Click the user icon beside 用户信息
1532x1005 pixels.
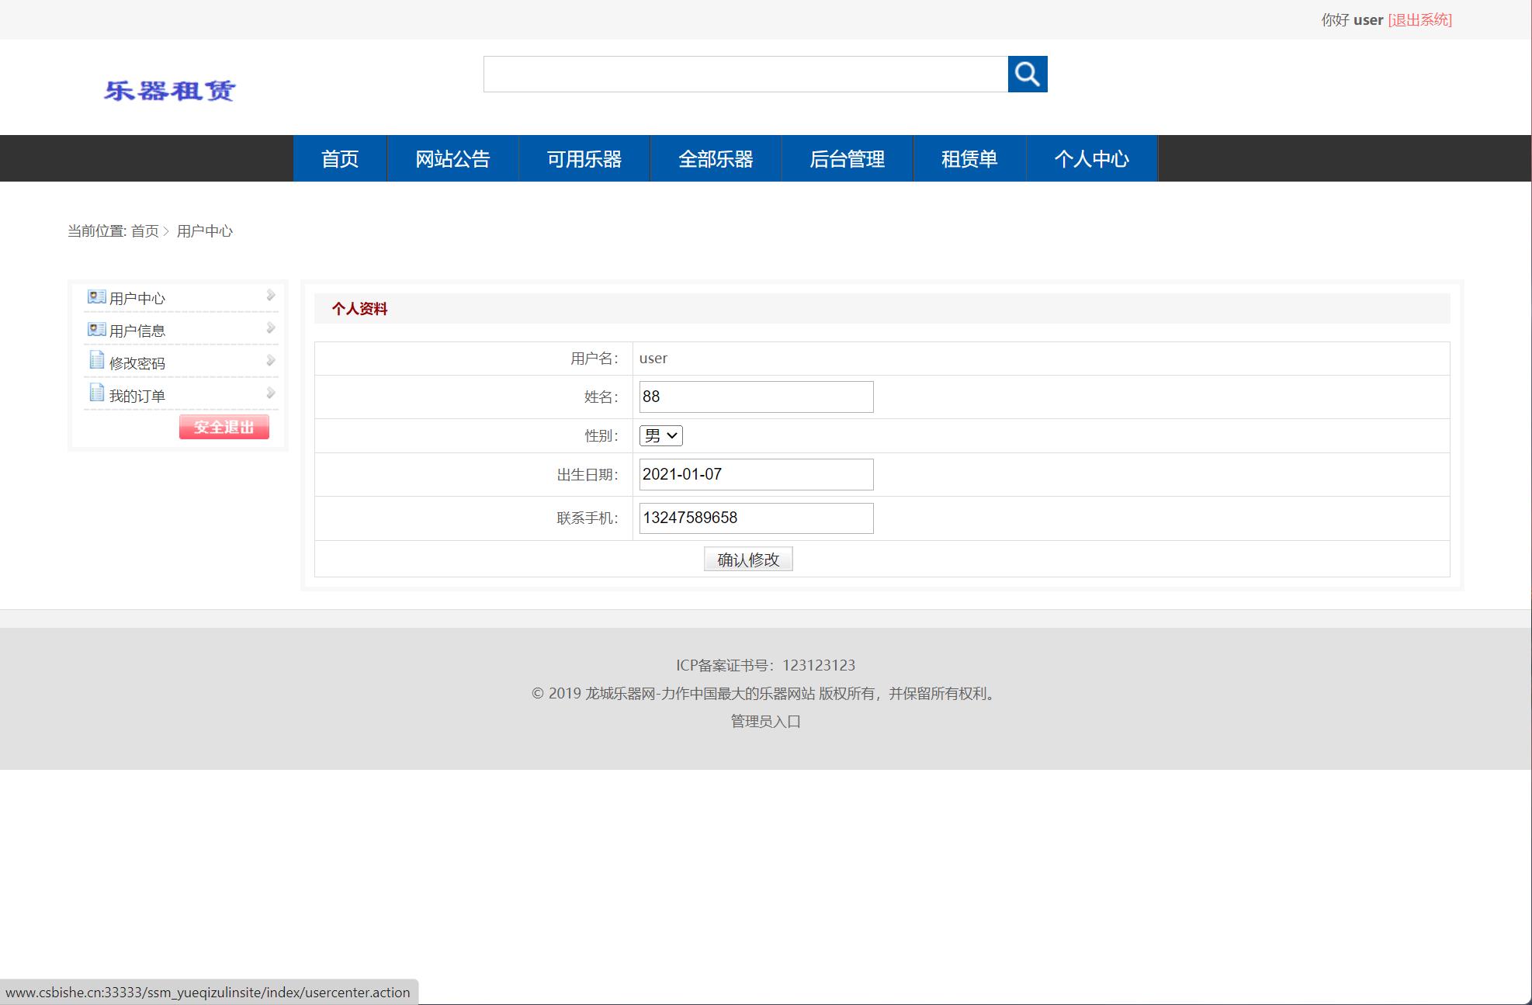(95, 328)
